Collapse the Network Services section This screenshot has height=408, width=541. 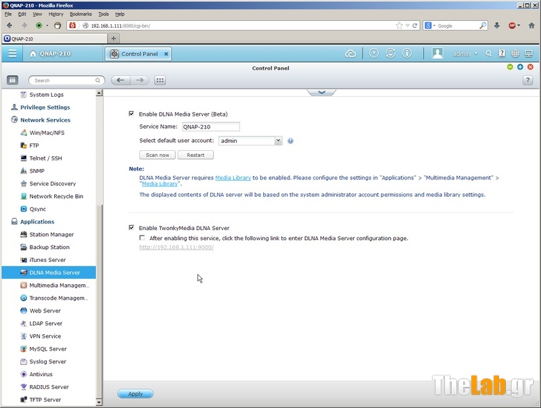[45, 120]
